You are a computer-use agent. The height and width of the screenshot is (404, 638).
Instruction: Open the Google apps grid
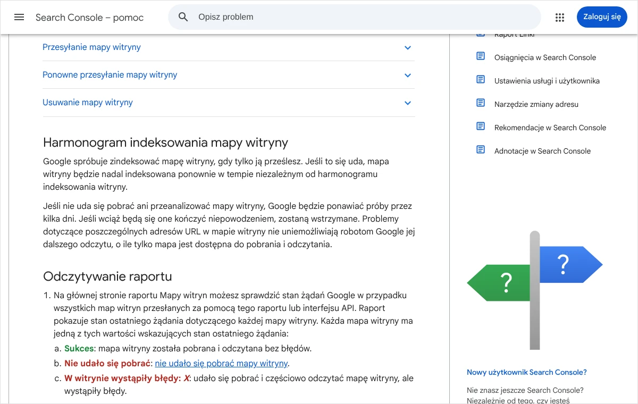560,17
